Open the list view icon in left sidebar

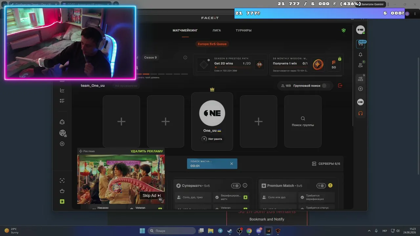pos(62,101)
